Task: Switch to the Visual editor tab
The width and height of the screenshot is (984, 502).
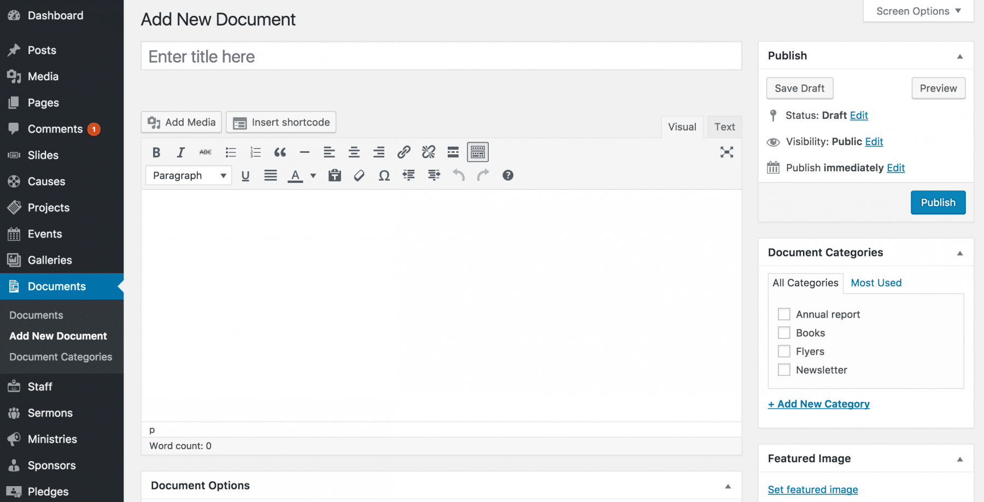Action: (x=682, y=127)
